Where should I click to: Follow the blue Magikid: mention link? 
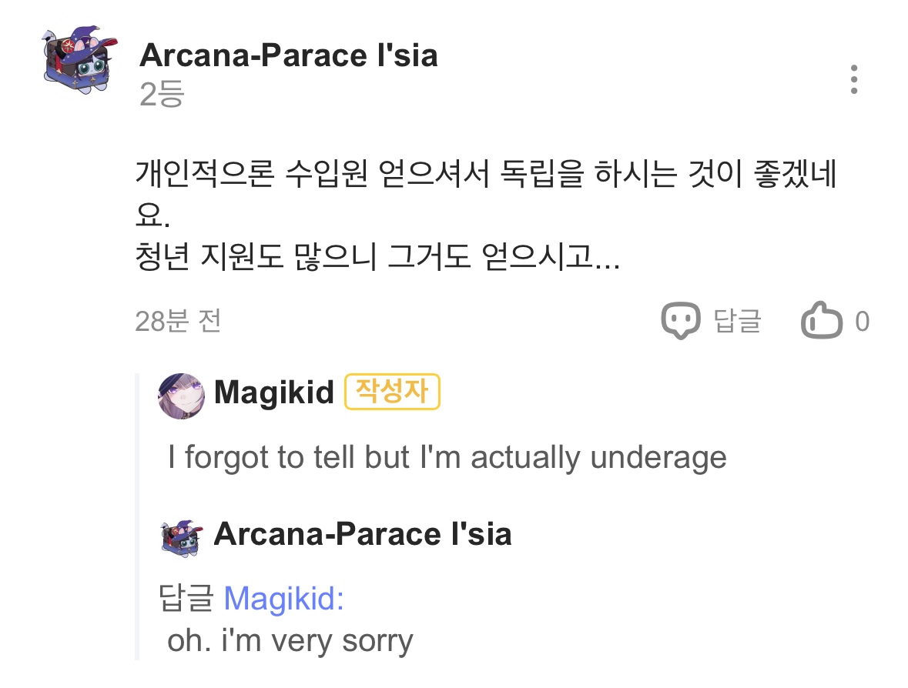pos(283,599)
